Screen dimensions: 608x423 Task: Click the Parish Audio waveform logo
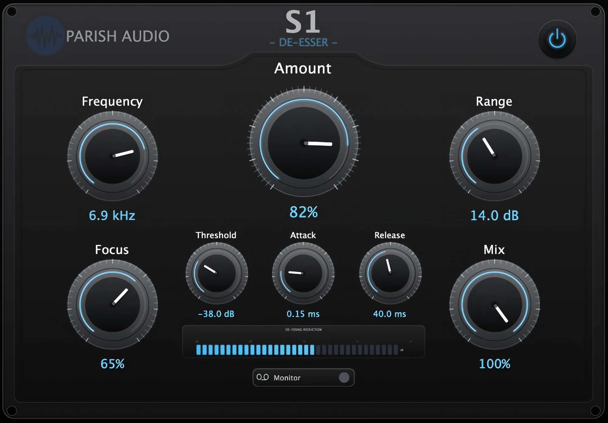[x=45, y=36]
